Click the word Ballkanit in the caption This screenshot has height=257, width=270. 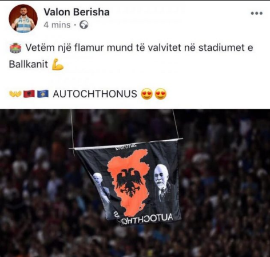point(29,64)
